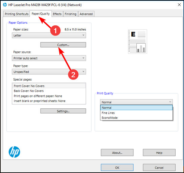Click the About... button
Image resolution: width=184 pixels, height=173 pixels.
point(117,153)
